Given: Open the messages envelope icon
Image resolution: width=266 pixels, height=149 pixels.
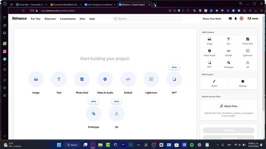Looking at the screenshot, I should pyautogui.click(x=230, y=19).
